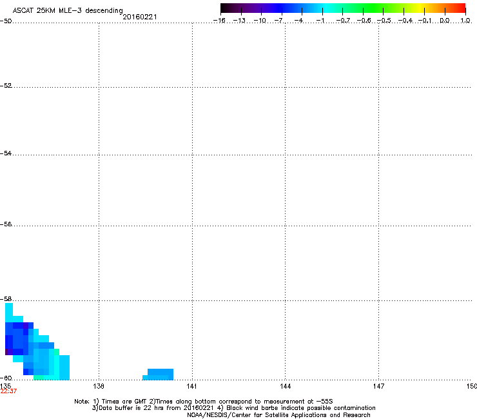Click longitude label 144
The height and width of the screenshot is (419, 477).
click(285, 386)
